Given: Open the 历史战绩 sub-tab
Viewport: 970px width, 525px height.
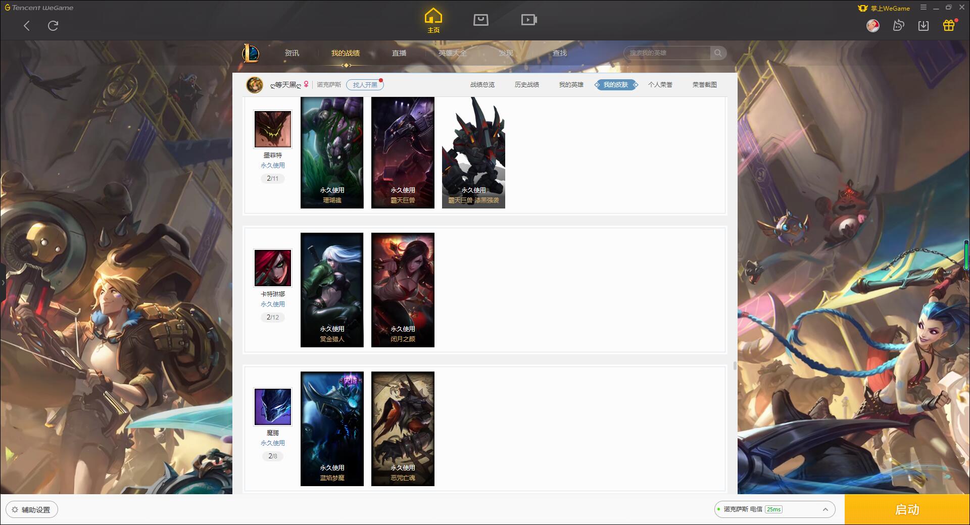Looking at the screenshot, I should pos(527,85).
